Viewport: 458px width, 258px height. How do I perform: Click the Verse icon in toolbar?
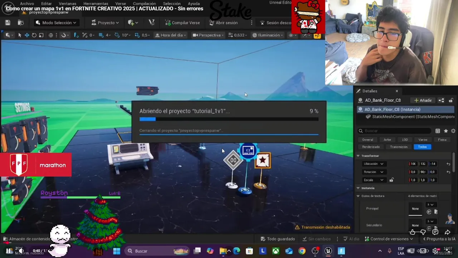[152, 23]
